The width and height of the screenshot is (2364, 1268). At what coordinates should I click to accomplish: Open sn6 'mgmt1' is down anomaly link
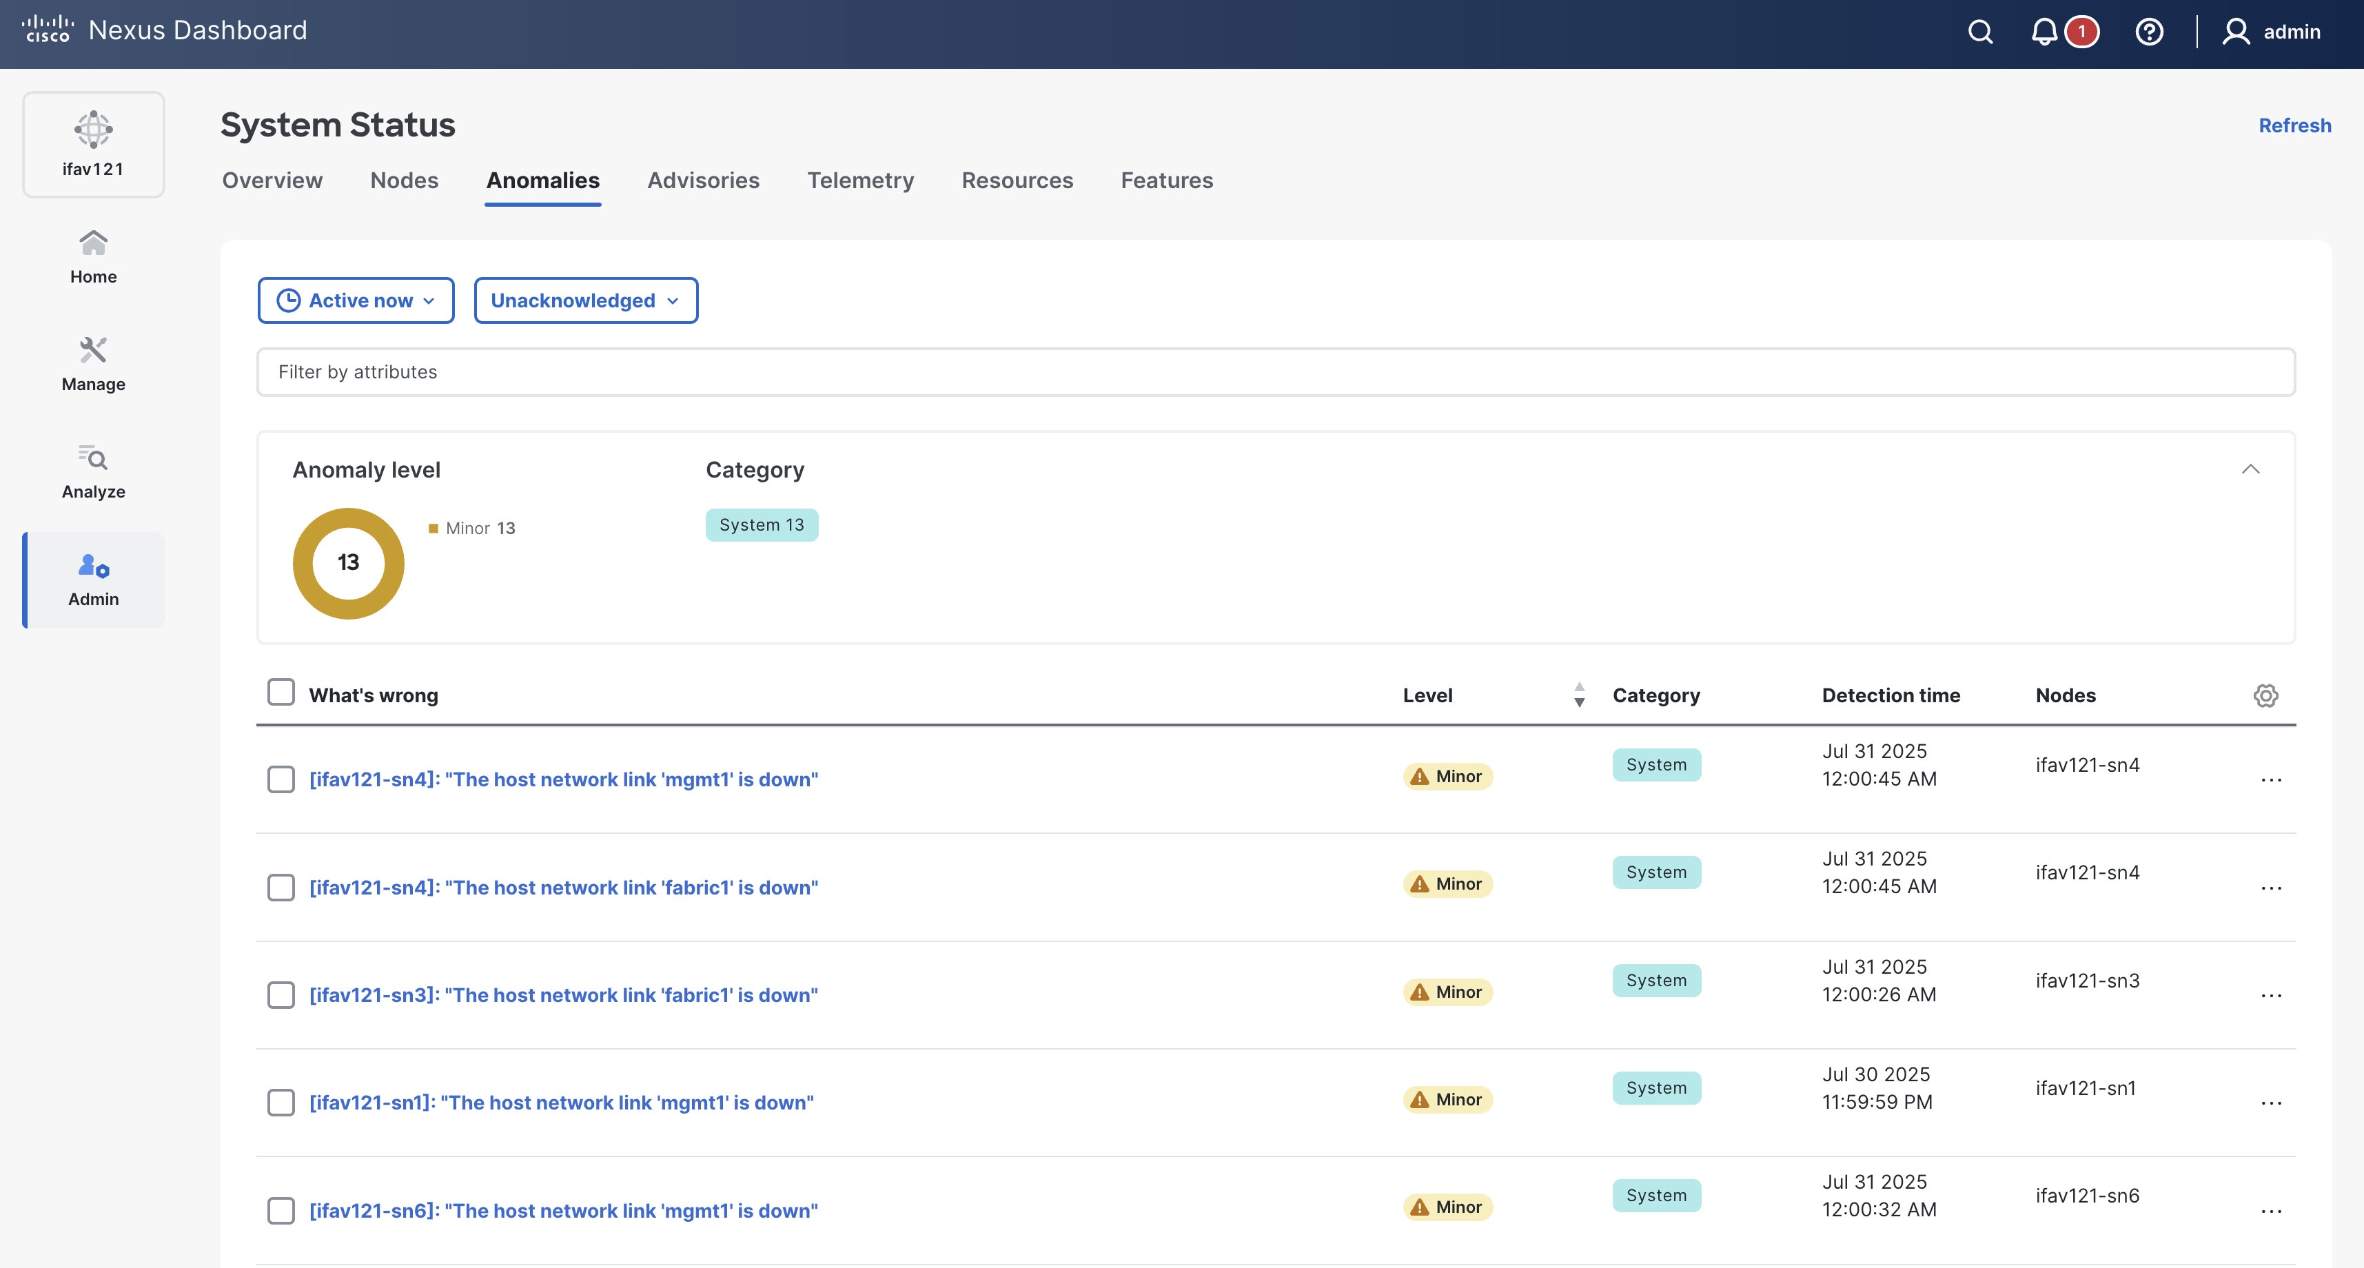click(564, 1211)
